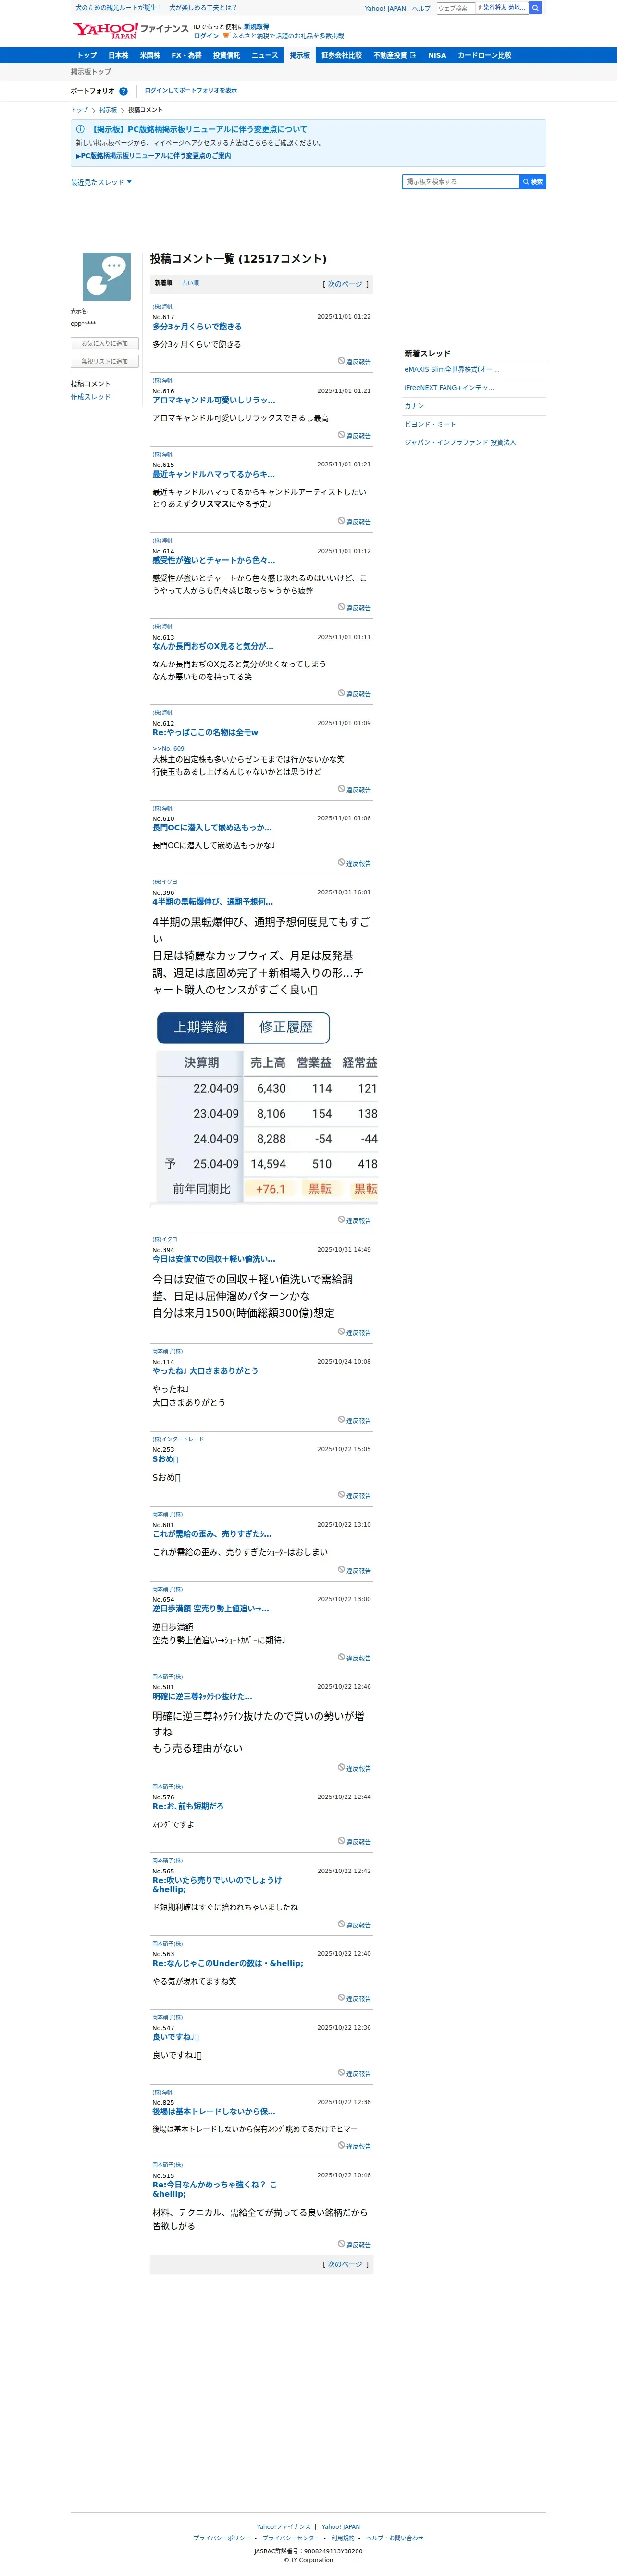Screen dimensions: 617x2576
Task: Open comment title 多分3ヶ月くらいで飽きる
Action: (197, 327)
